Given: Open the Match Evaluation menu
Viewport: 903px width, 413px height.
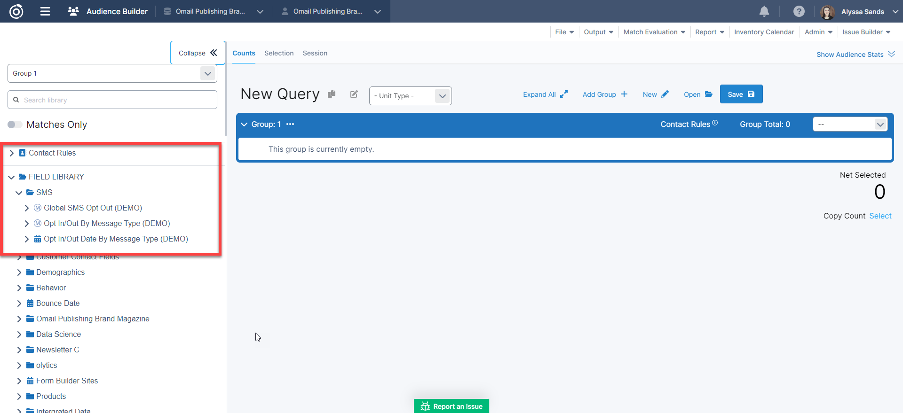Looking at the screenshot, I should pos(654,32).
